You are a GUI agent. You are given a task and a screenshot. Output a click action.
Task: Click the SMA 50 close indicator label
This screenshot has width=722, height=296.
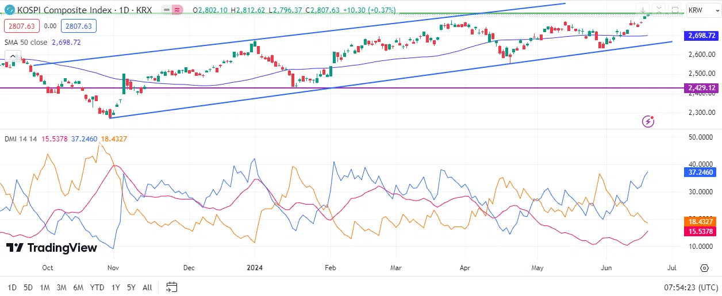(x=26, y=43)
